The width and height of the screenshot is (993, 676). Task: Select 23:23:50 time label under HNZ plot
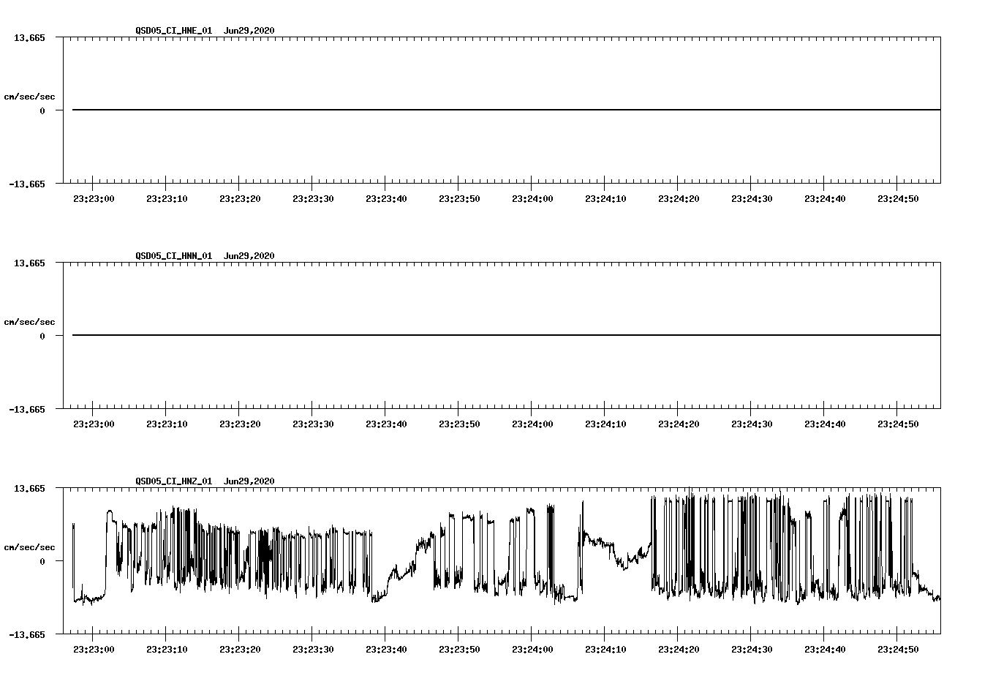click(459, 649)
